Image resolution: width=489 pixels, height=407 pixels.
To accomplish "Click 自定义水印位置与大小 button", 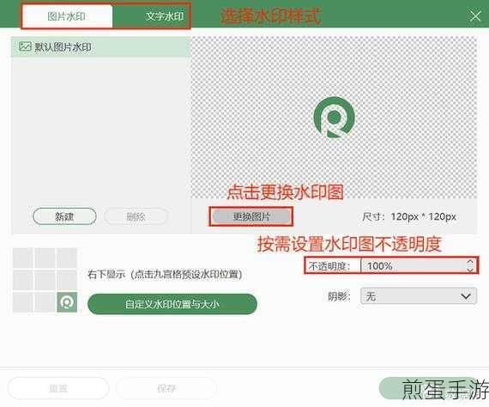I will click(172, 304).
